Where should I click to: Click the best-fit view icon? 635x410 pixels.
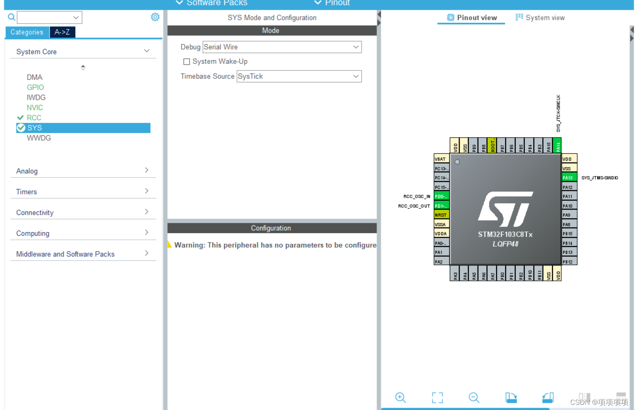tap(437, 397)
